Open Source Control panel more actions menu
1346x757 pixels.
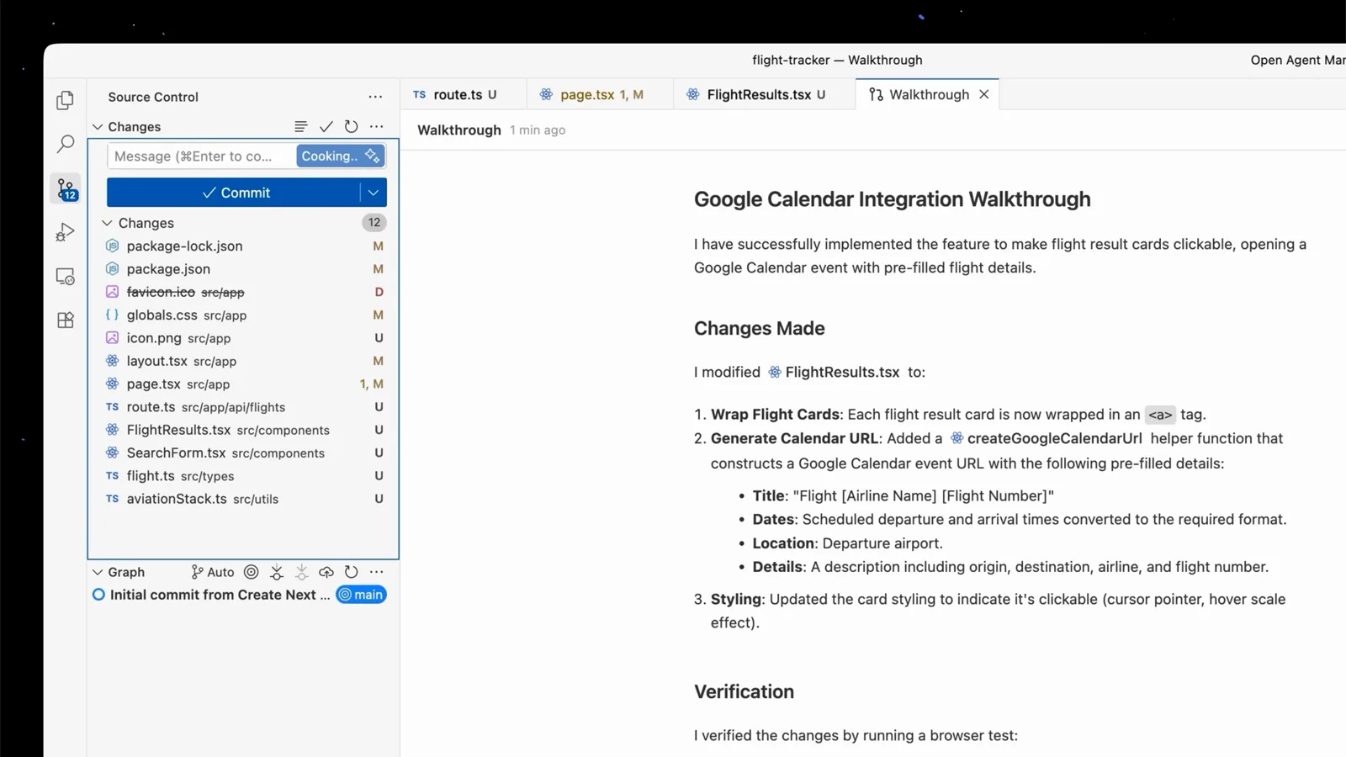(x=375, y=97)
